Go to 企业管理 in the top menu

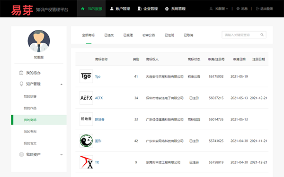click(151, 8)
